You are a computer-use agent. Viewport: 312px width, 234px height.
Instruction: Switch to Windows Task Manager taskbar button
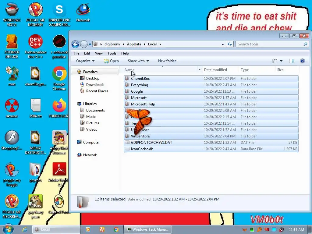148,229
